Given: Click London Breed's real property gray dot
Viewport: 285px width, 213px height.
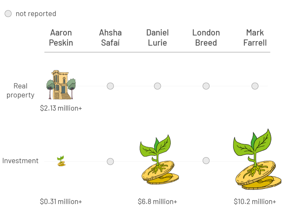Looking at the screenshot, I should tap(206, 86).
